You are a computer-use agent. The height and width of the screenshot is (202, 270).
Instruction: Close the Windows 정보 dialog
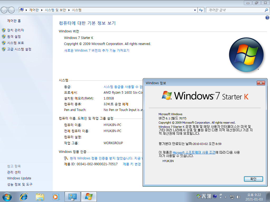[261, 83]
